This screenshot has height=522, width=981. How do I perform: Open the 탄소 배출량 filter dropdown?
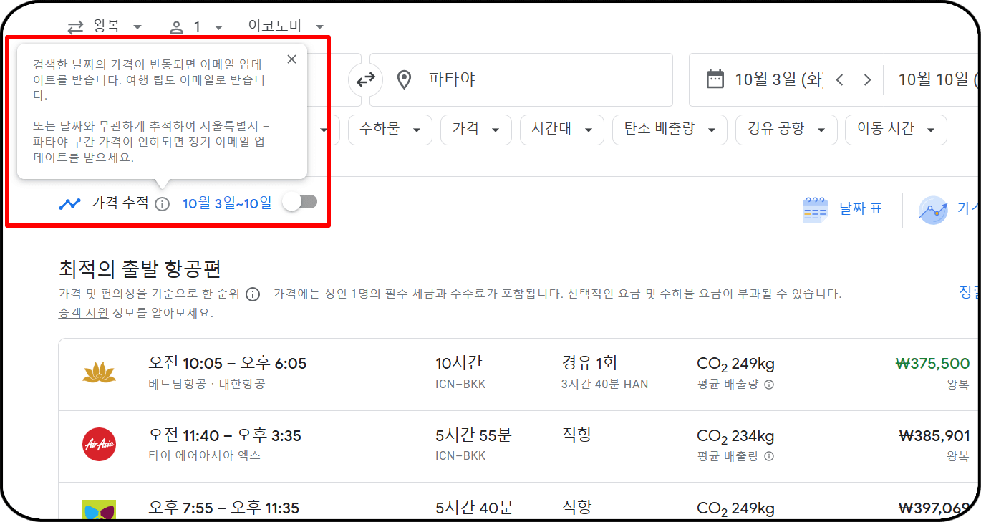(669, 130)
